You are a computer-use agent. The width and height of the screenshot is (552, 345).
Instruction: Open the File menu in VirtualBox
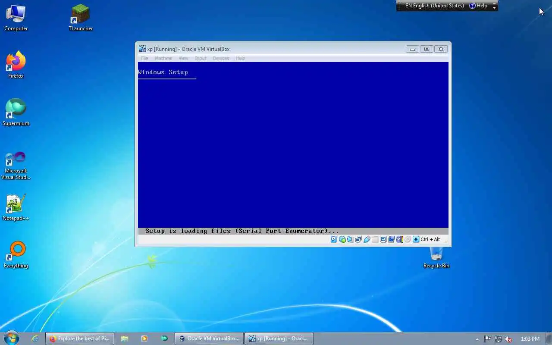tap(144, 58)
